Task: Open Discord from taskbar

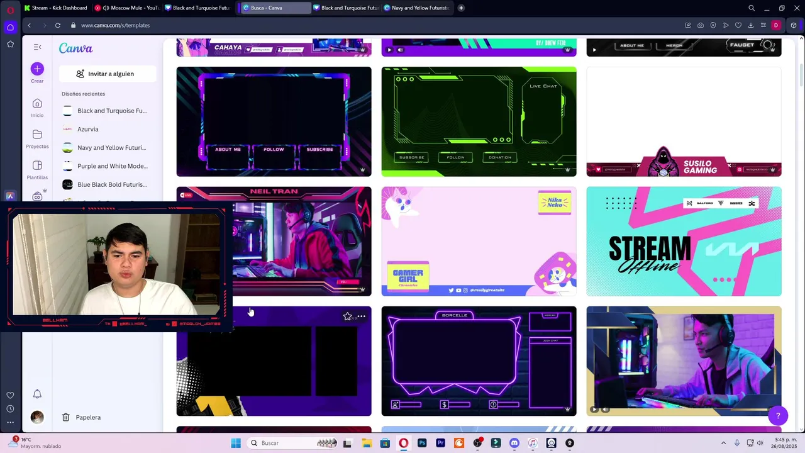Action: coord(514,443)
